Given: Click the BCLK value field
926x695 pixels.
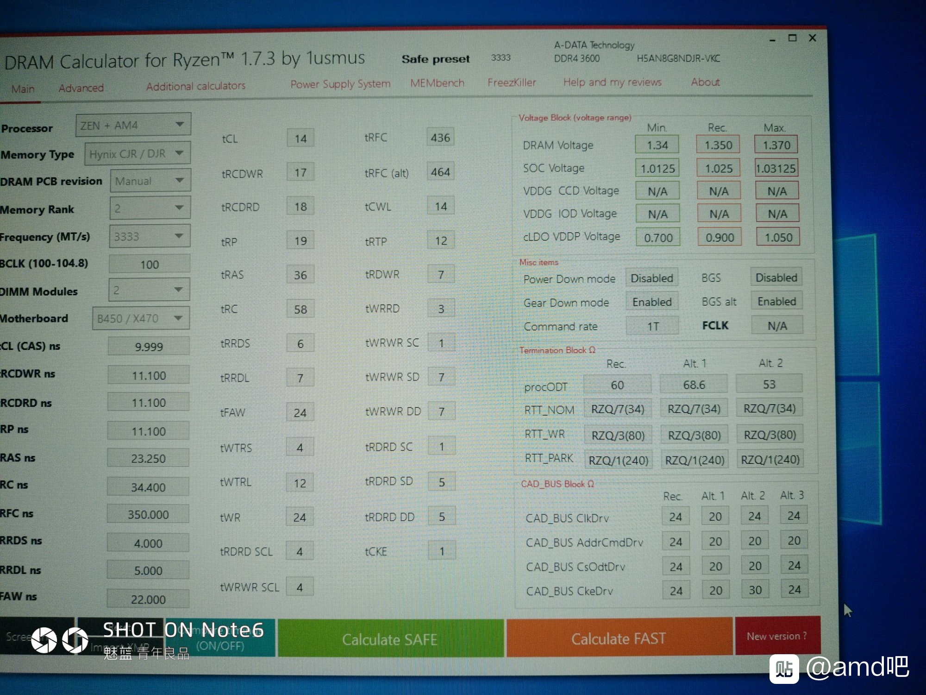Looking at the screenshot, I should 150,264.
